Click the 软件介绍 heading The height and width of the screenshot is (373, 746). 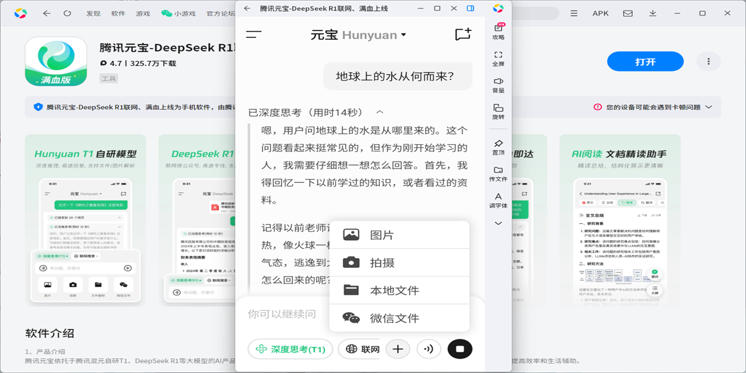point(50,333)
